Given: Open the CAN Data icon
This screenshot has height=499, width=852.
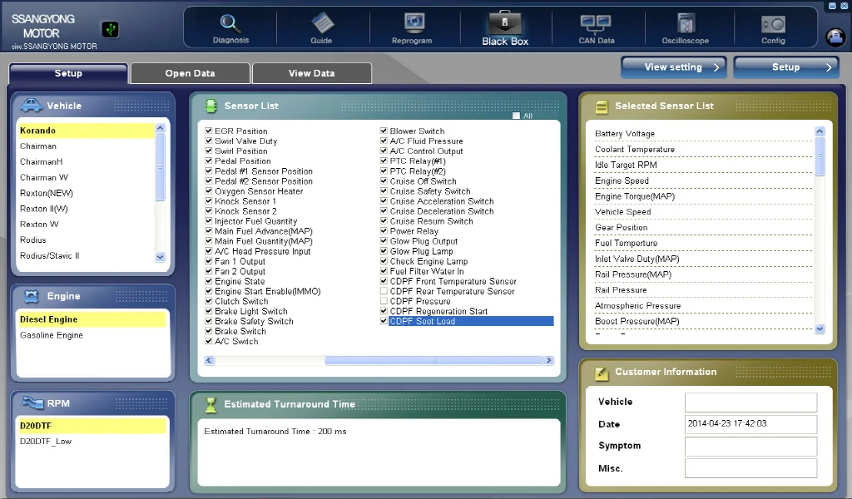Looking at the screenshot, I should 596,24.
